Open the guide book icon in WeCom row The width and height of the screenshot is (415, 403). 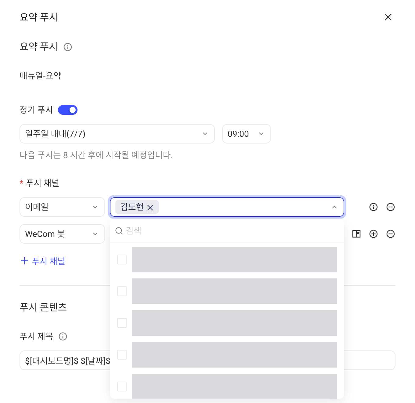[x=356, y=234]
